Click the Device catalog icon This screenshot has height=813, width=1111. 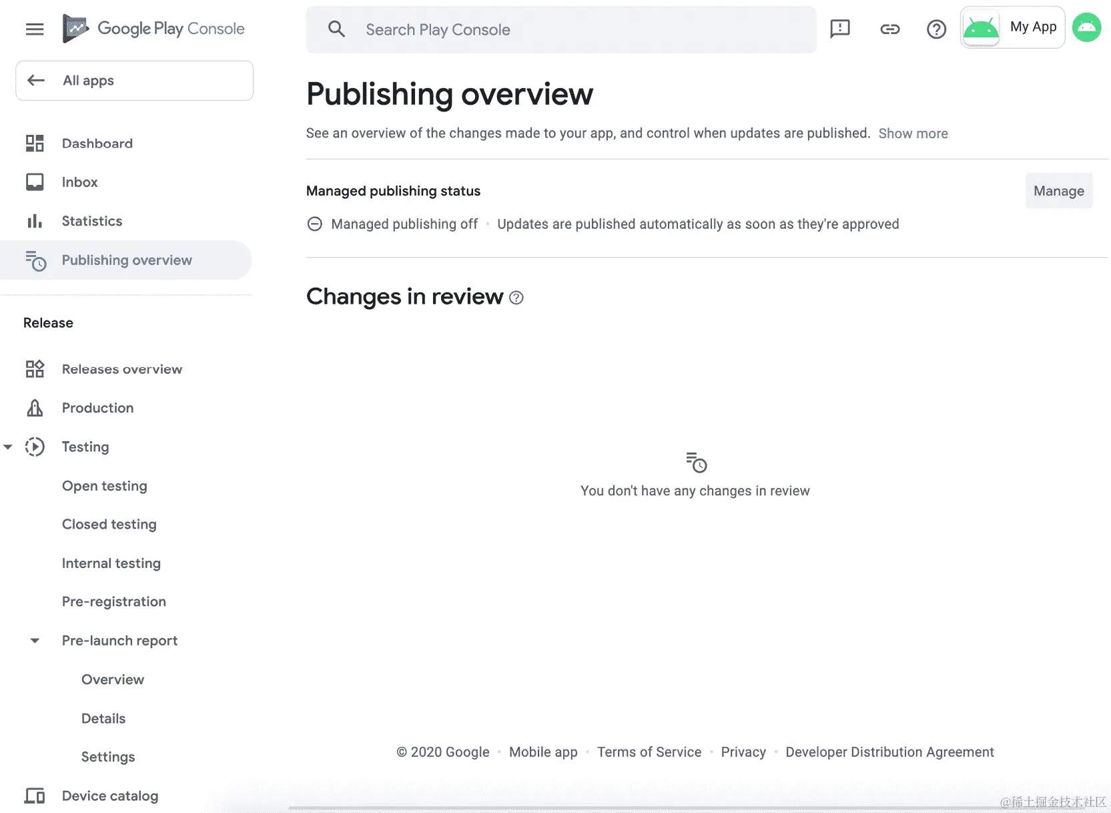pos(35,796)
